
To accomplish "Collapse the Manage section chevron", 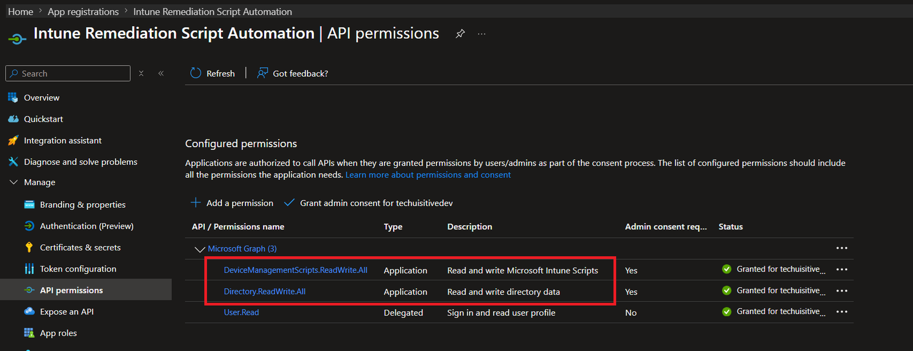I will 14,182.
